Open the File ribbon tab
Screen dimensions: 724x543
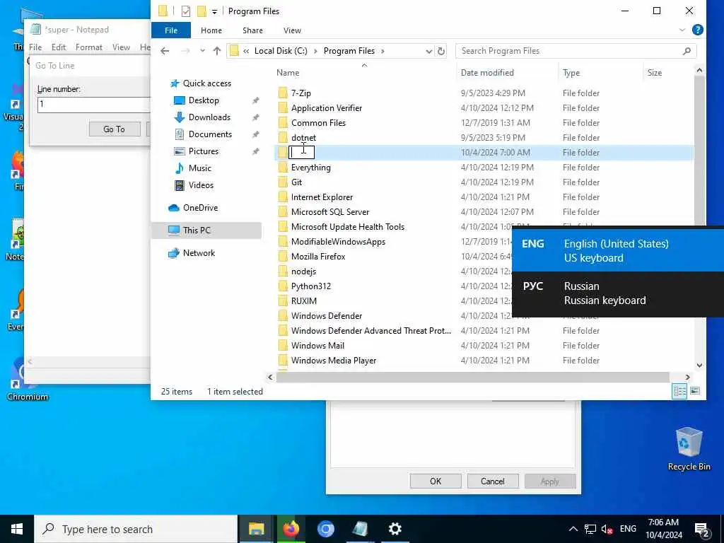[171, 30]
